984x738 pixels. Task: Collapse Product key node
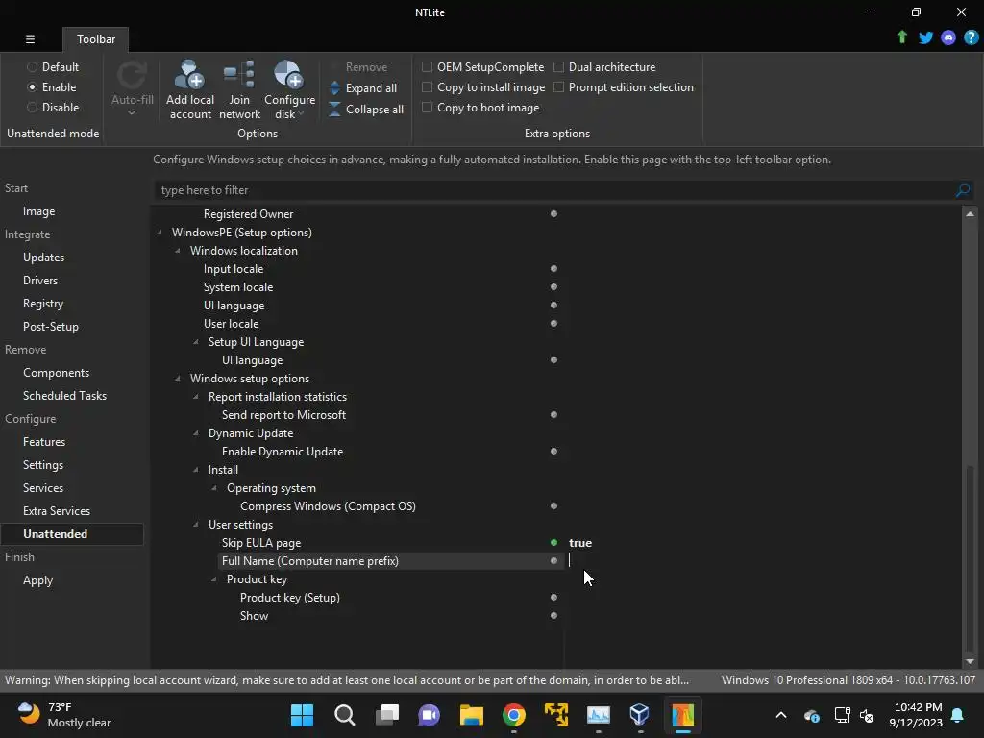(x=214, y=579)
